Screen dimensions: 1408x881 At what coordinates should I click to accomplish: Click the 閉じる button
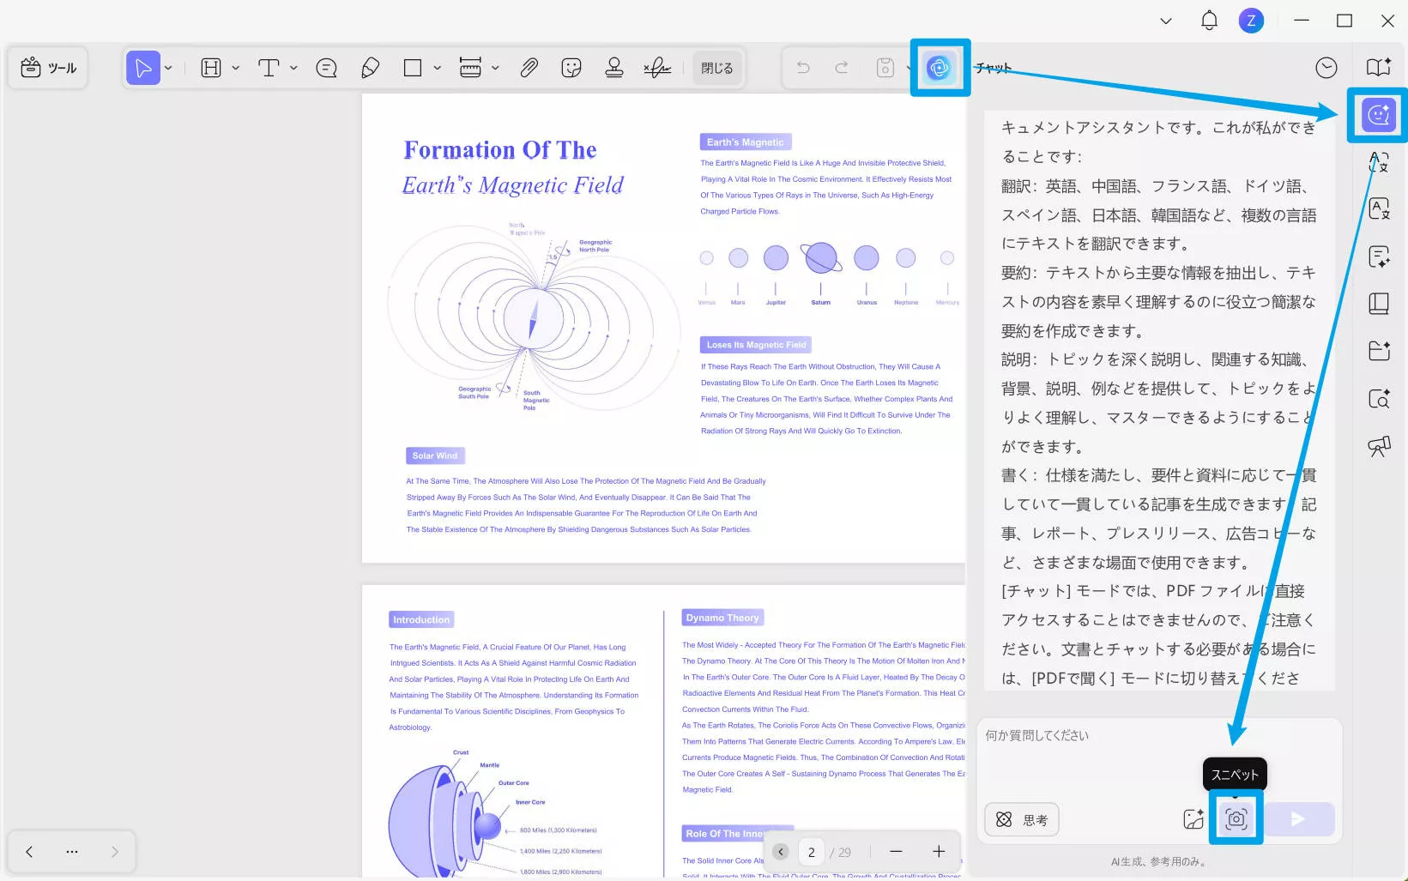[x=716, y=67]
